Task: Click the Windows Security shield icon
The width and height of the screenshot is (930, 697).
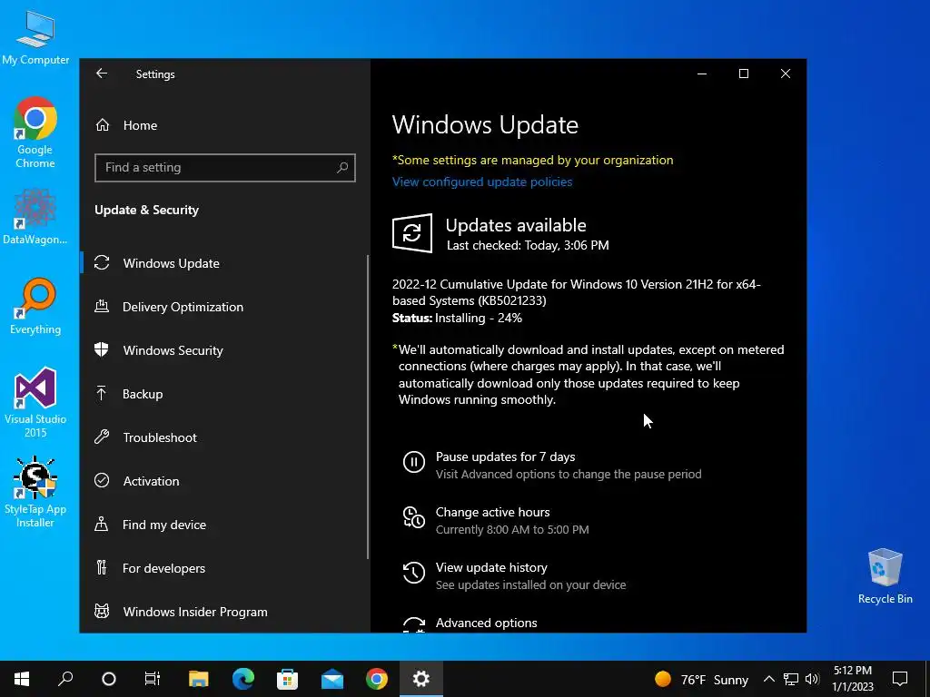Action: [102, 349]
